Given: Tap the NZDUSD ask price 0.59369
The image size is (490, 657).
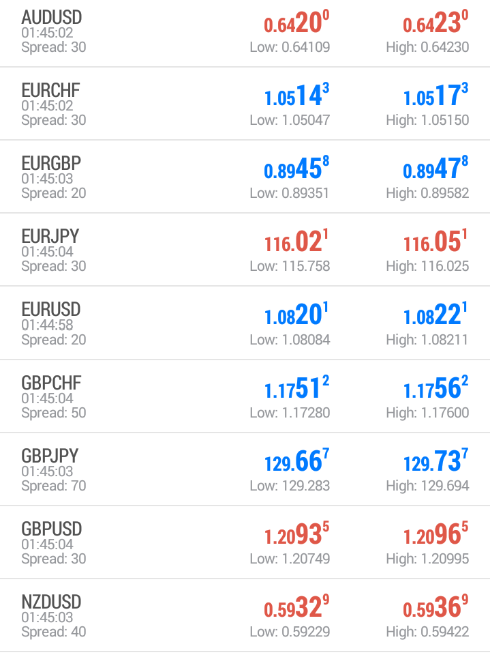Looking at the screenshot, I should tap(435, 607).
